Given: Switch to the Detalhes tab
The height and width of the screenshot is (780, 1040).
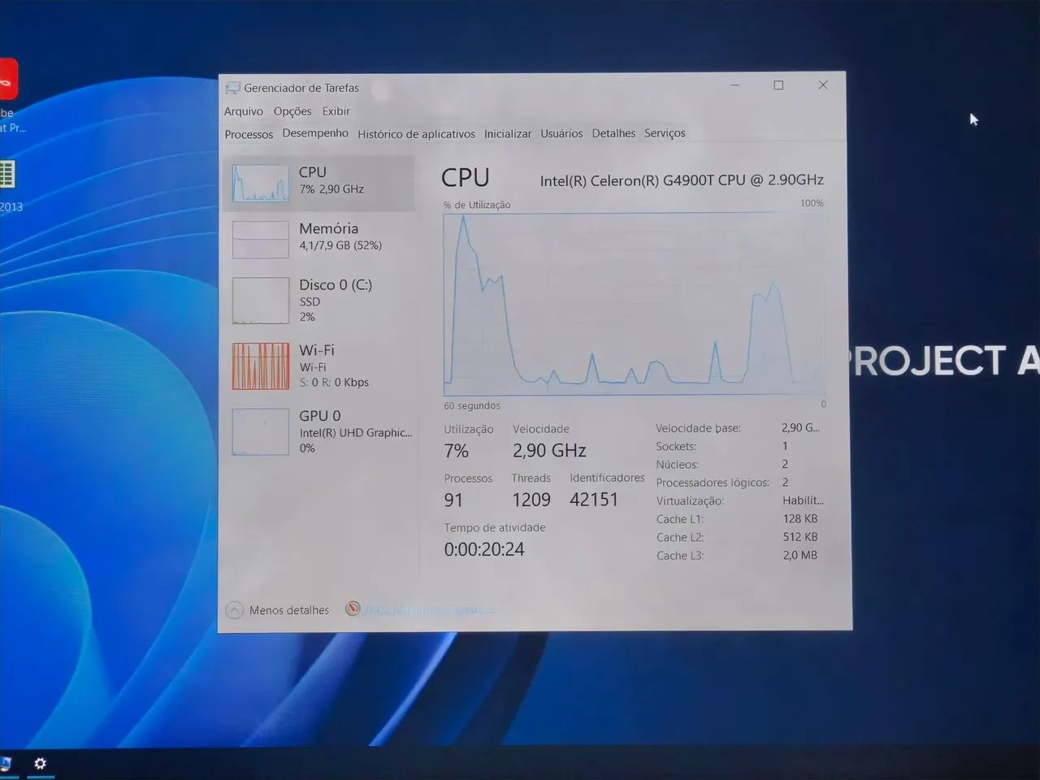Looking at the screenshot, I should [613, 133].
